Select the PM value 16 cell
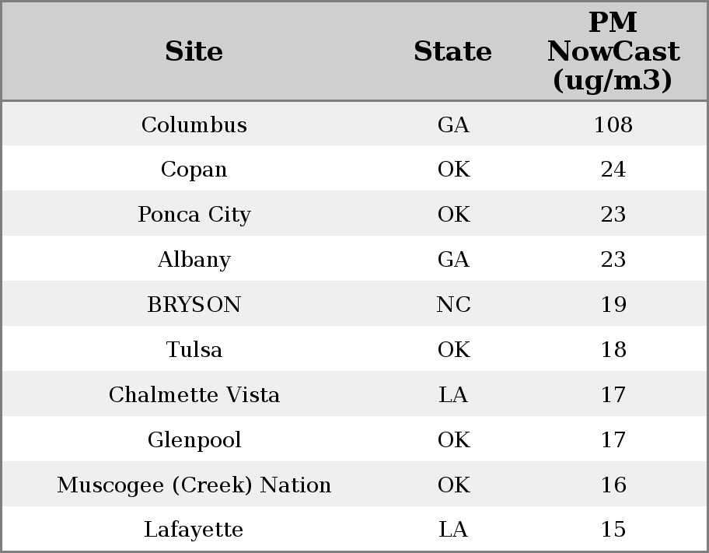Viewport: 709px width, 553px height. pos(613,485)
